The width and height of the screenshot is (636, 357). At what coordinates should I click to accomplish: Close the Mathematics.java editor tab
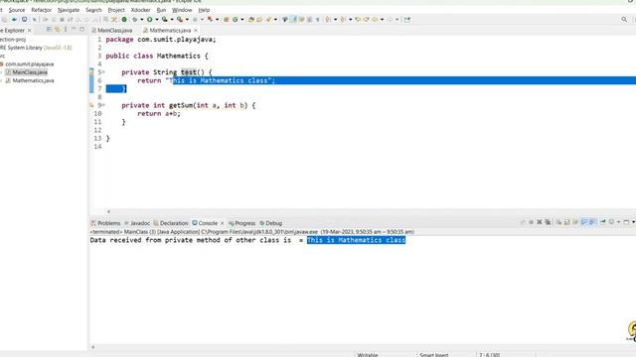pyautogui.click(x=196, y=31)
